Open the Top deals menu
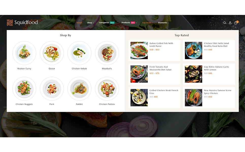 148,23
